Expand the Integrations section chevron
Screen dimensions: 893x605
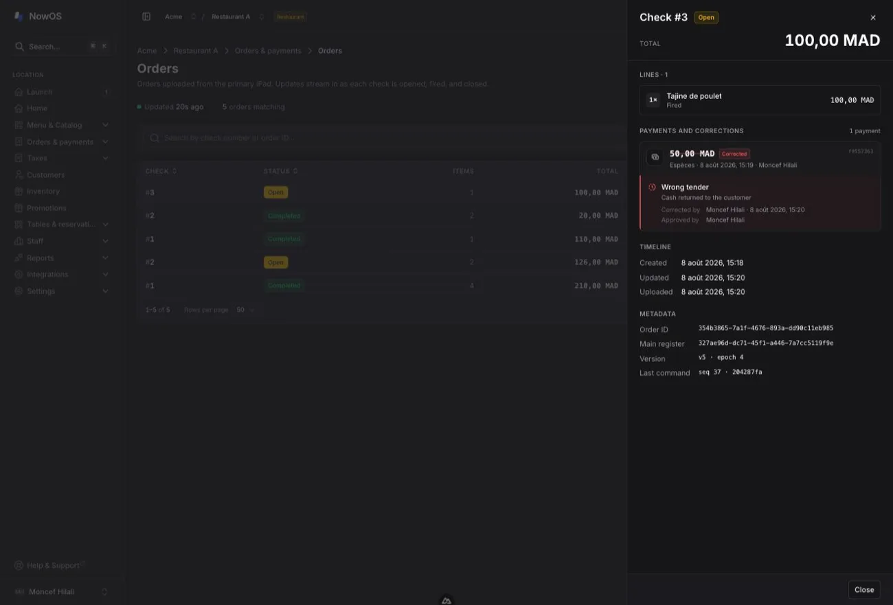pyautogui.click(x=105, y=275)
